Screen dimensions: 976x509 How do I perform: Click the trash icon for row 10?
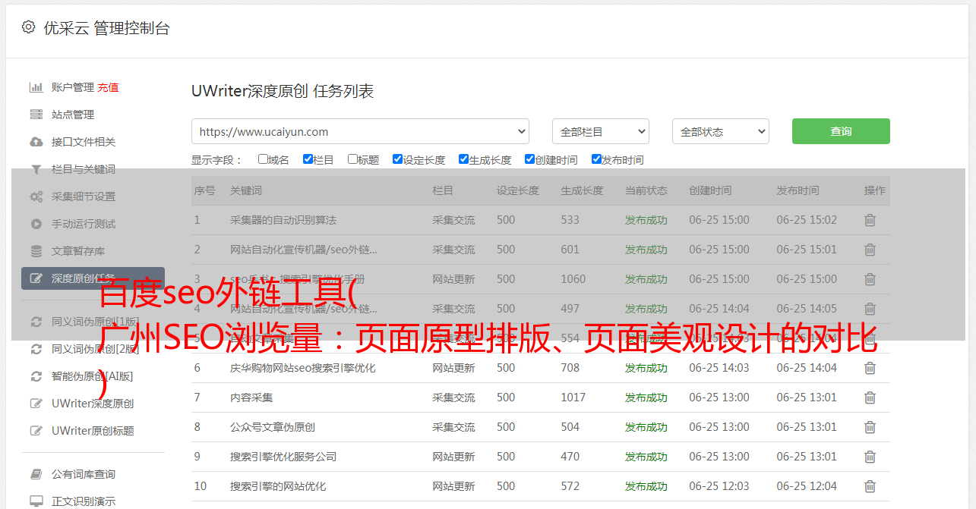pos(870,486)
